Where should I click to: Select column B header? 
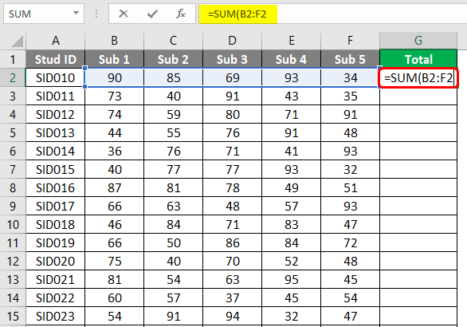coord(115,41)
